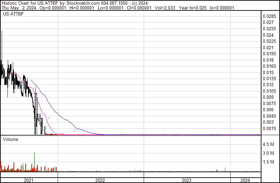Click the 4.5 M volume axis label
Screen dimensions: 280x183
[268, 145]
